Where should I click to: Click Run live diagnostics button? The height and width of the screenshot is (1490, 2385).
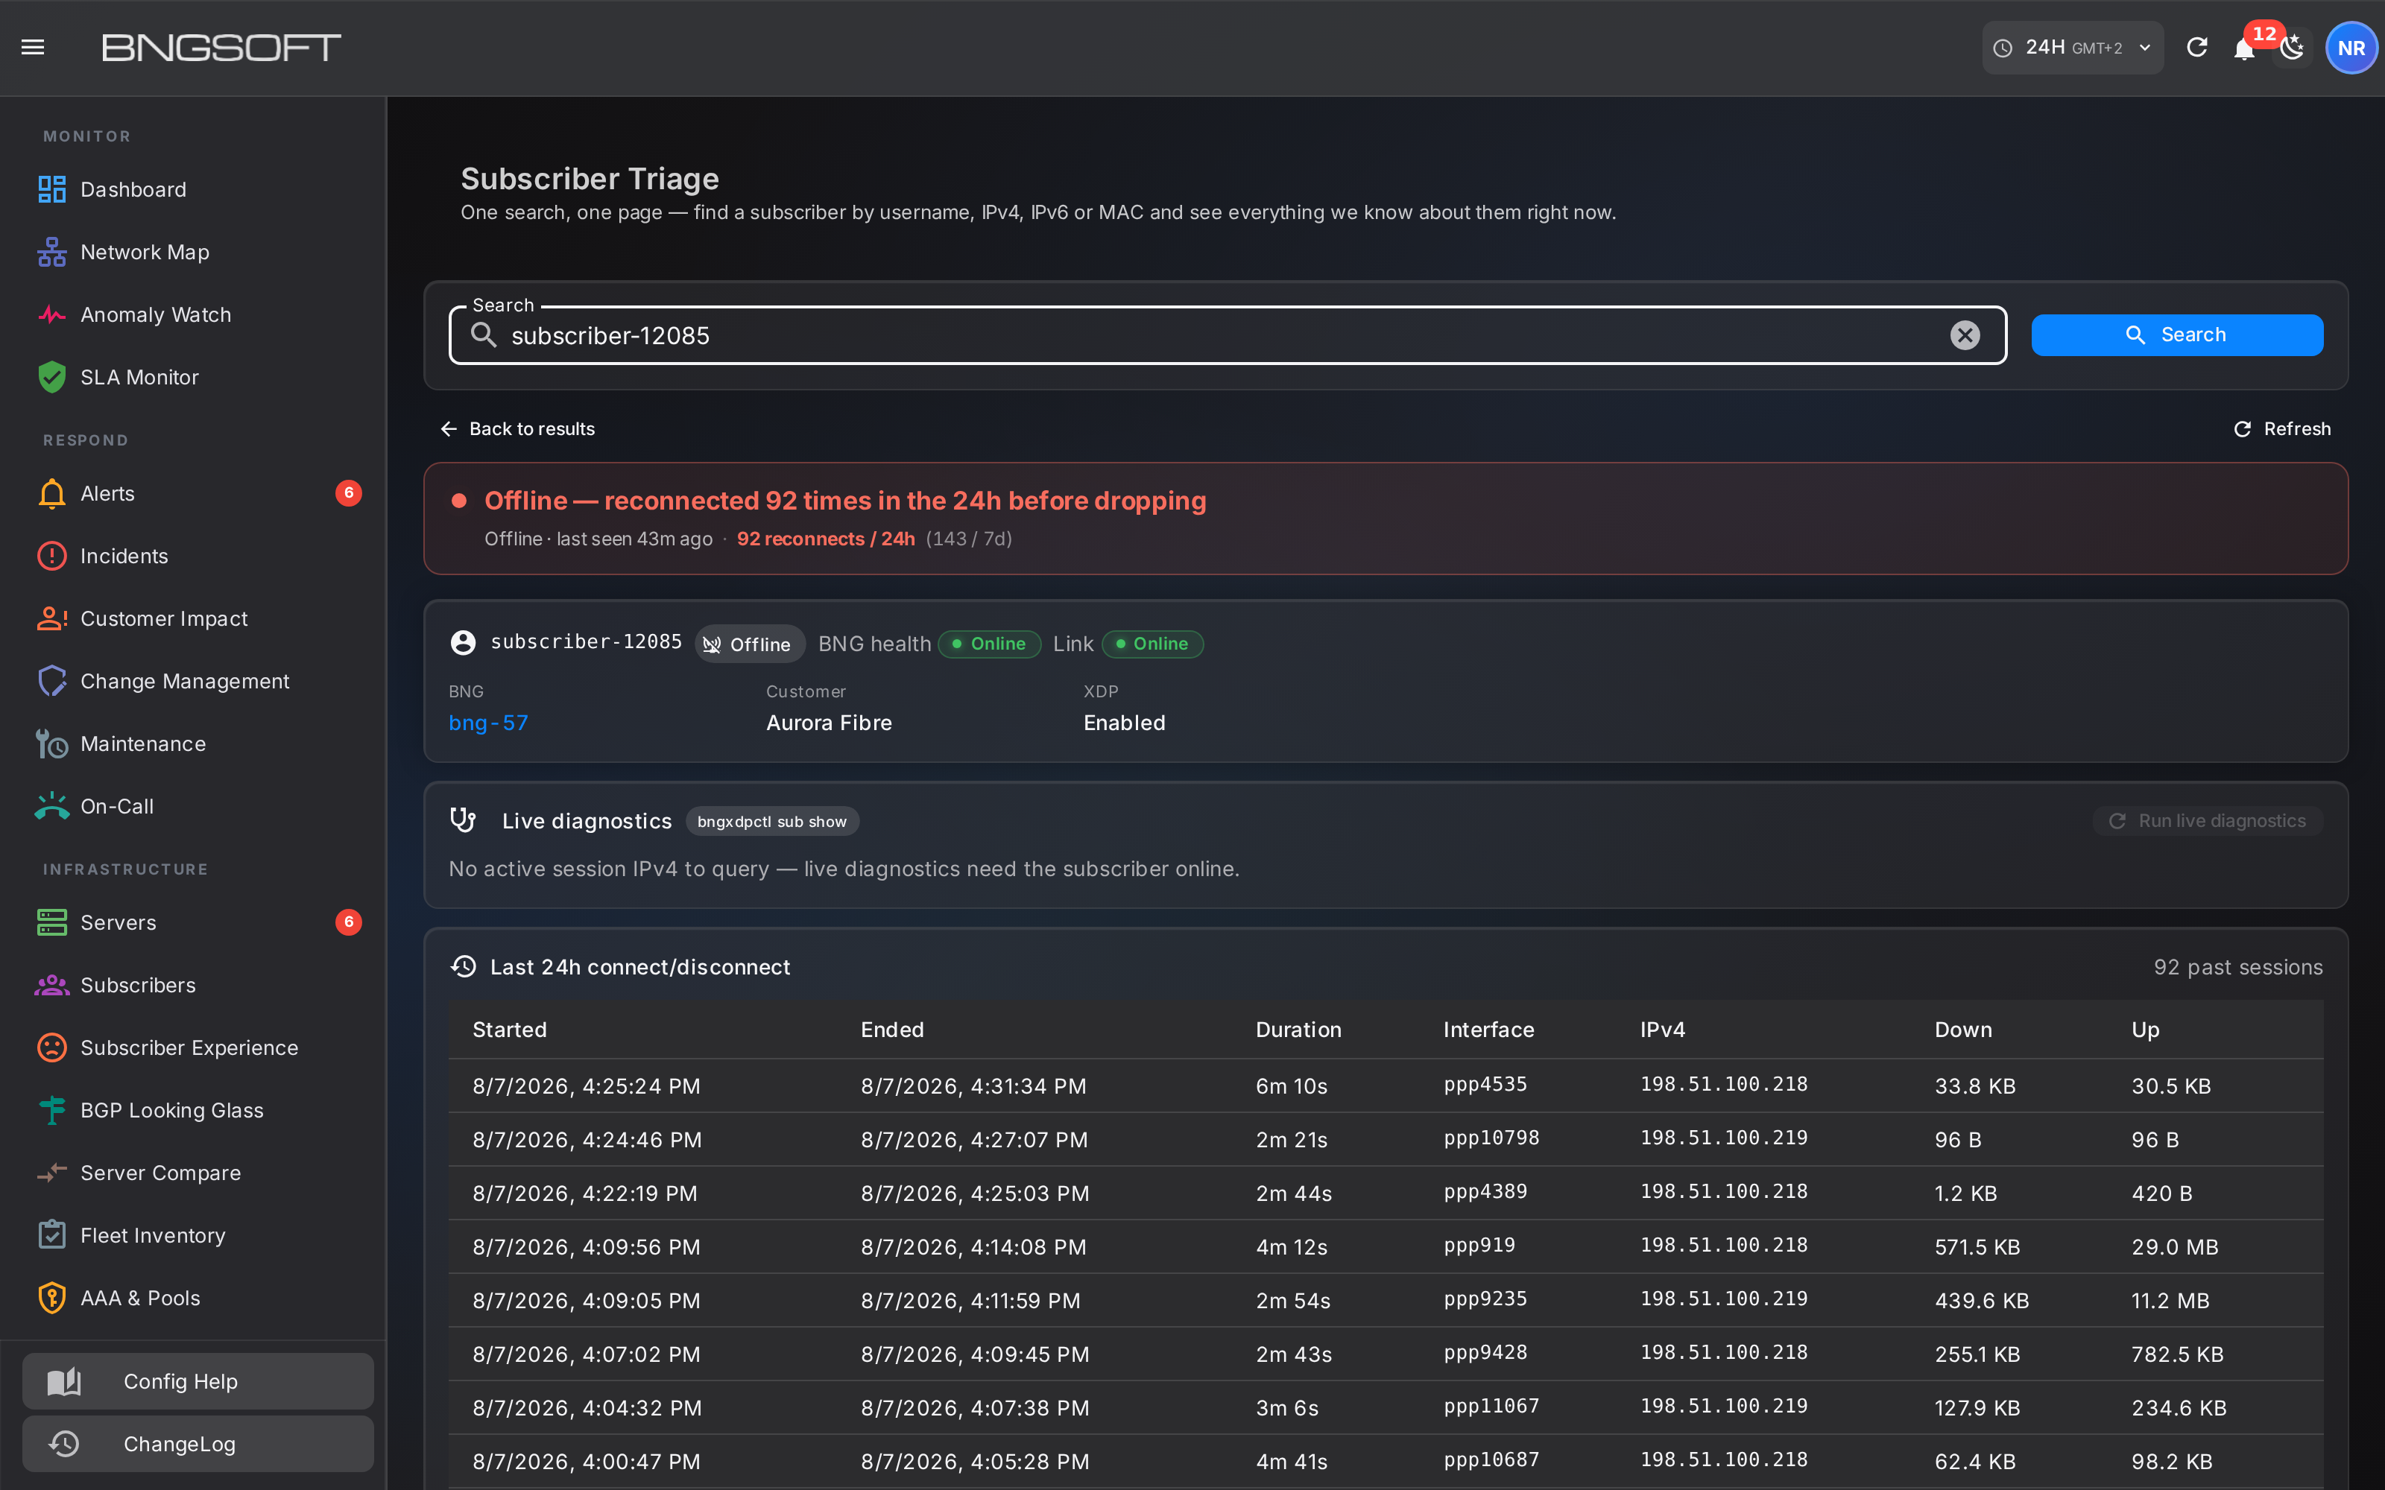2208,820
